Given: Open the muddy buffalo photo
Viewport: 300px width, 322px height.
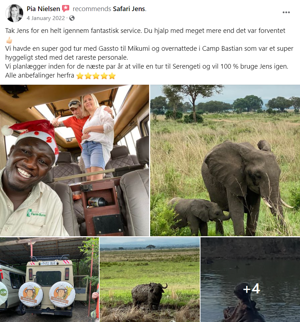Looking at the screenshot, I should (x=149, y=279).
